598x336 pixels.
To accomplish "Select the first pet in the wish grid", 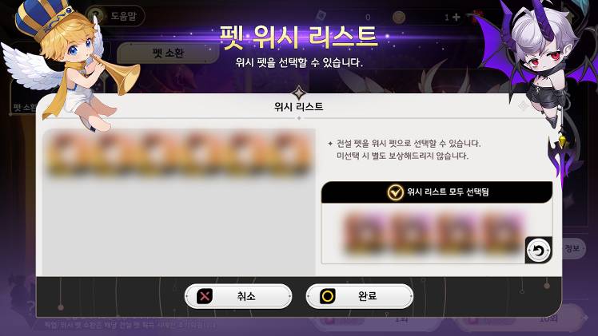I will click(67, 154).
